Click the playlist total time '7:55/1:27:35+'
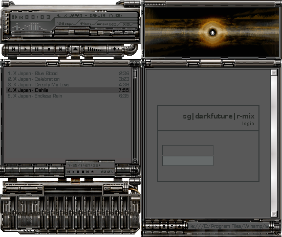Viewport: 282px width, 237px height. point(84,165)
